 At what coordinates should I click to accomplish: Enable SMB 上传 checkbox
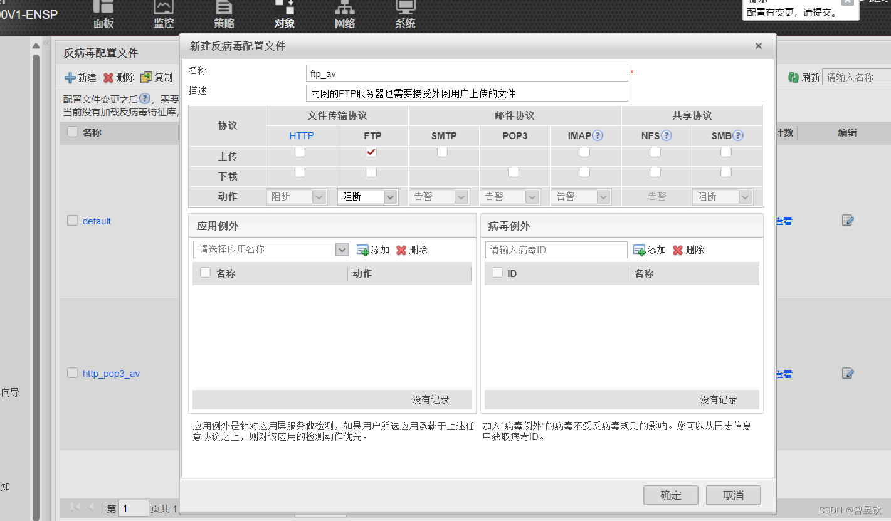point(726,152)
